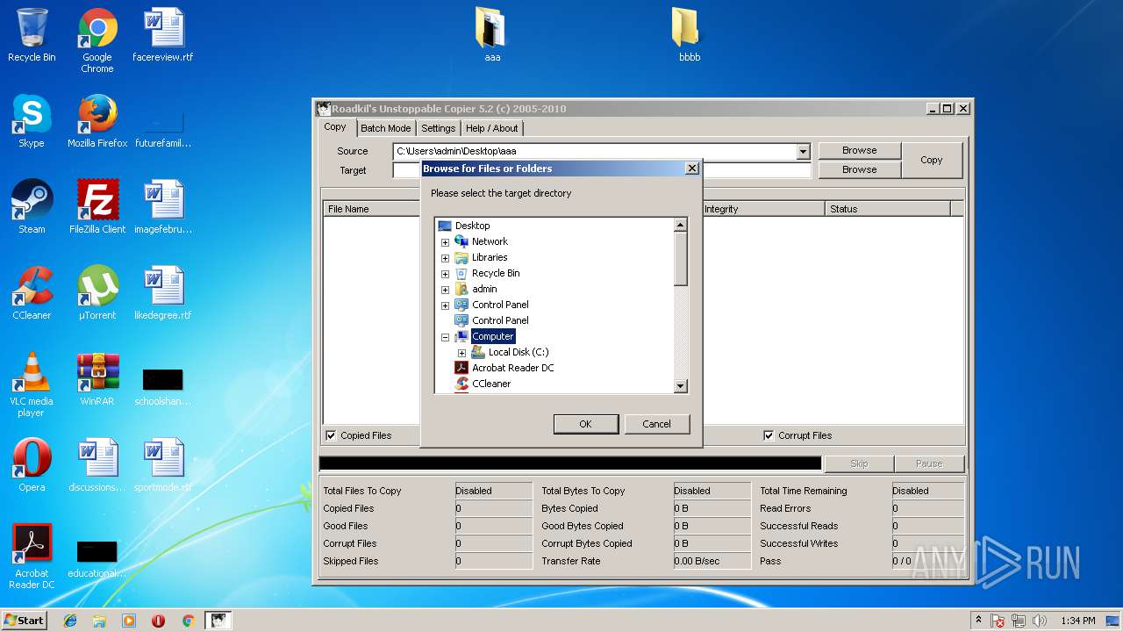This screenshot has width=1123, height=632.
Task: Select the bbbb folder on the desktop
Action: (690, 35)
